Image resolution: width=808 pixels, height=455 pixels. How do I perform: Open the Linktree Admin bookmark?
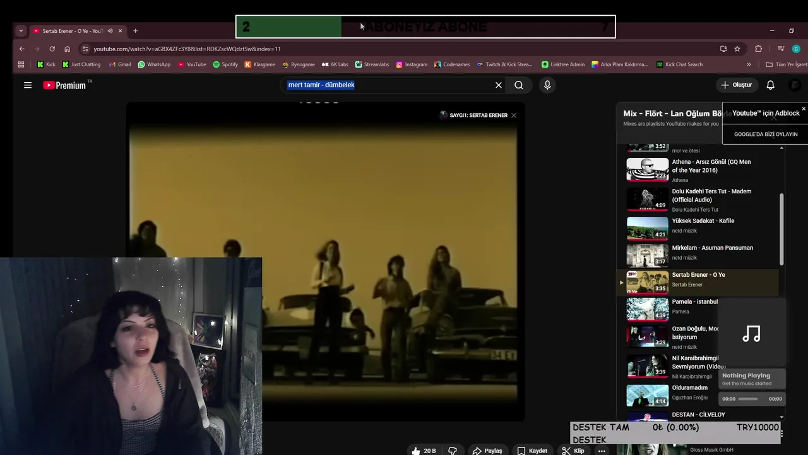click(x=563, y=64)
